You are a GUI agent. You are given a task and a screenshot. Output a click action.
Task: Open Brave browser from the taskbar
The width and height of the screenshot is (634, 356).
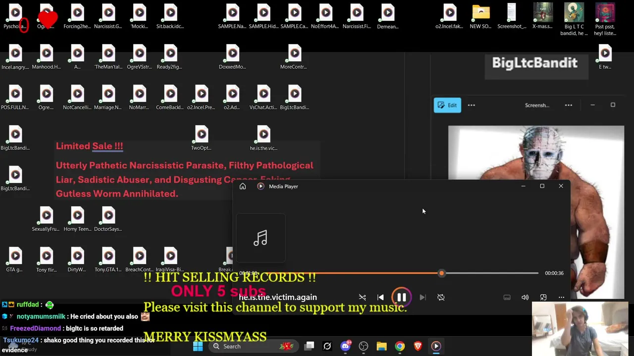click(x=418, y=346)
